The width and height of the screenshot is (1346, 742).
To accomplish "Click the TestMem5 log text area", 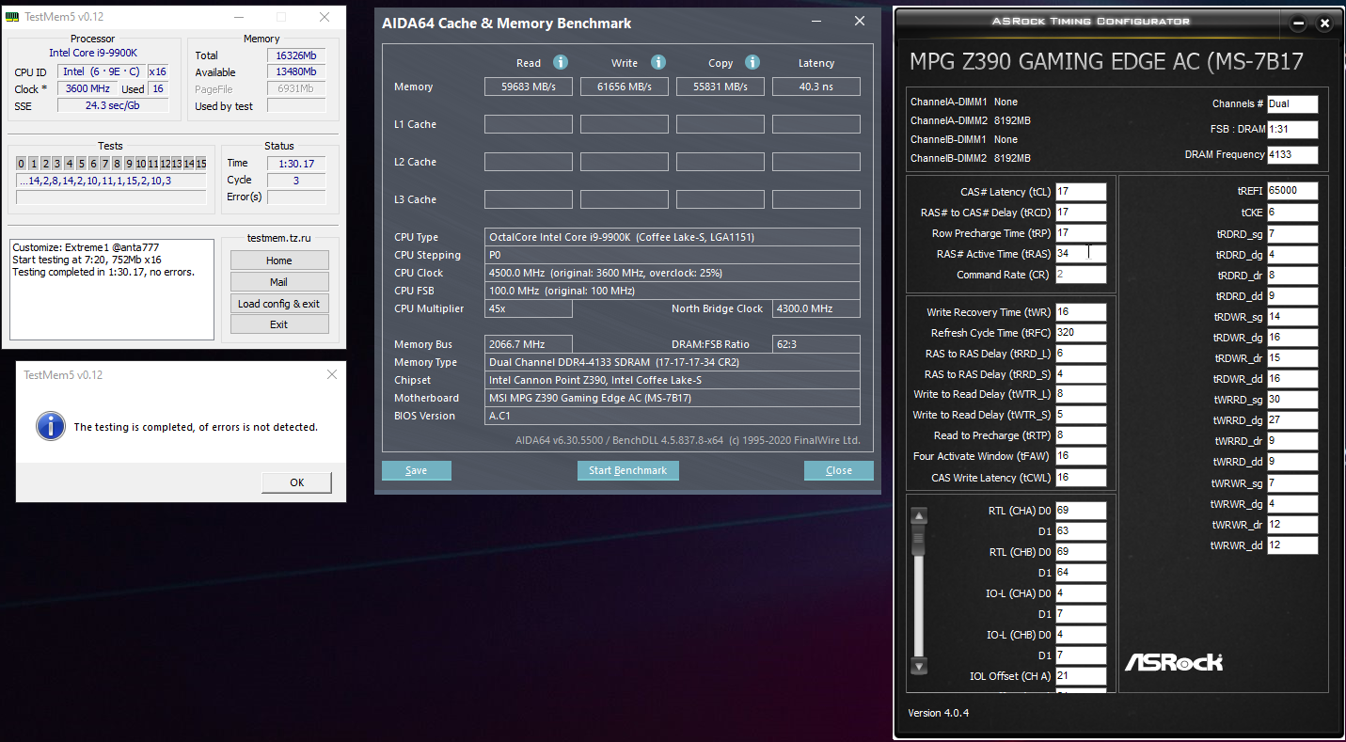I will pos(113,290).
